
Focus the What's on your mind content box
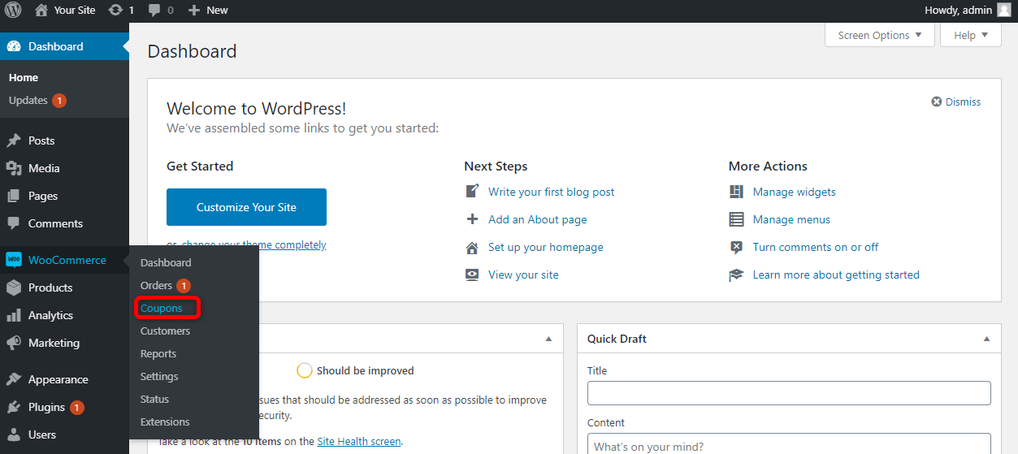[x=789, y=443]
